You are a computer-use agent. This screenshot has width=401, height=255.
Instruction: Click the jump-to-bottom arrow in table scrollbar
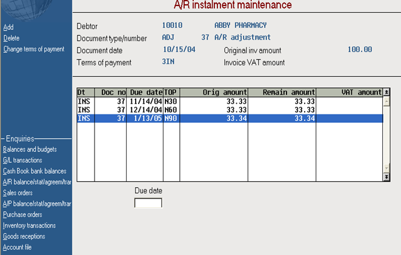point(386,177)
